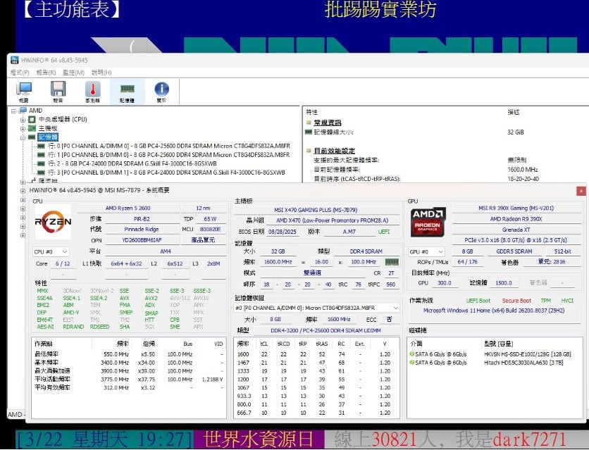The width and height of the screenshot is (589, 450).
Task: Click the blue info about icon
Action: coord(161,92)
